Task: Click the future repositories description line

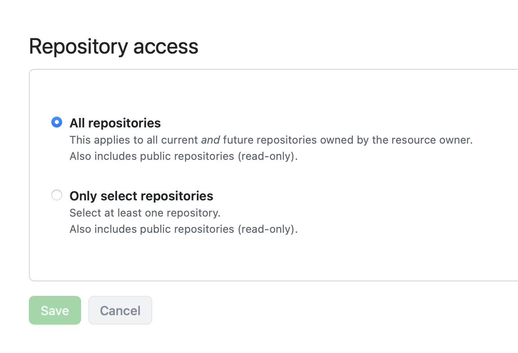Action: tap(271, 140)
